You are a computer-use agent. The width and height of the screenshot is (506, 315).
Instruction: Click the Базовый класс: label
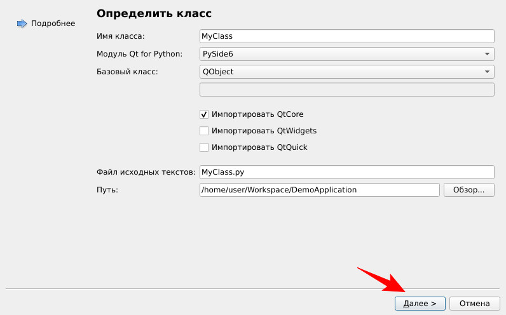tap(127, 72)
